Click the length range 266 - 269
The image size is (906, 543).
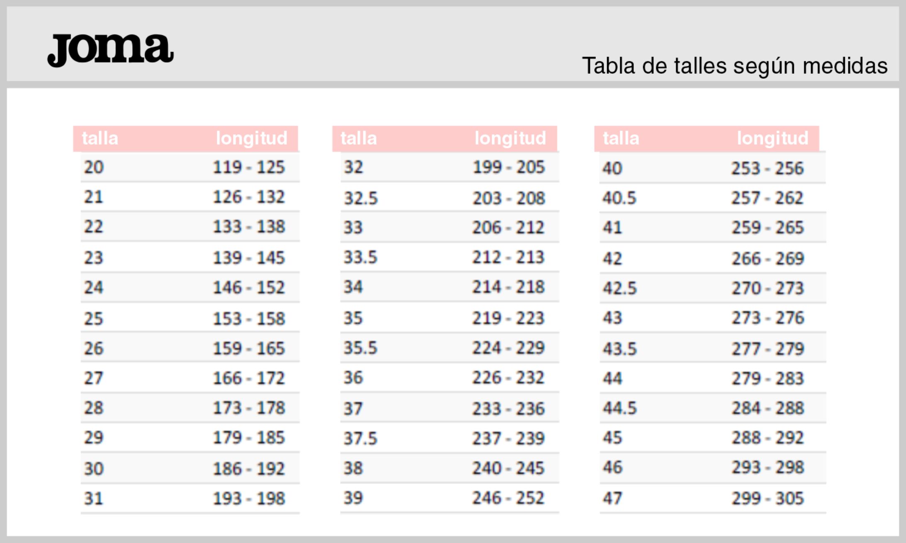coord(768,259)
